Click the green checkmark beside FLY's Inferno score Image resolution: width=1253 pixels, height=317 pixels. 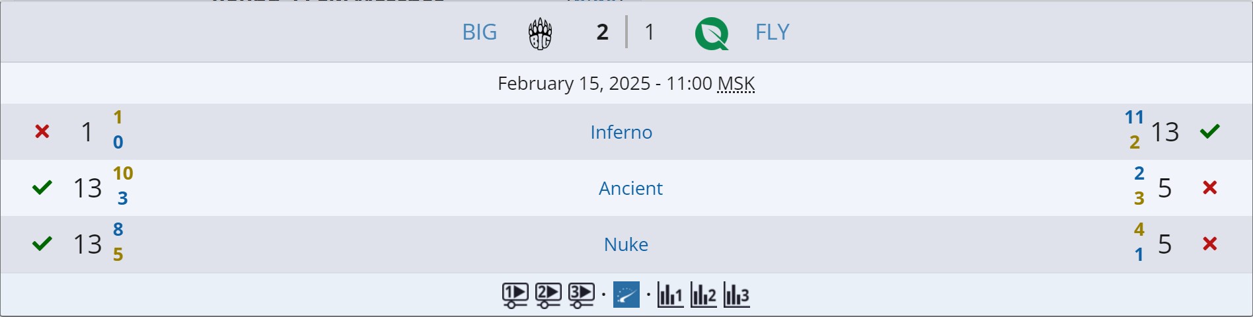click(1209, 132)
